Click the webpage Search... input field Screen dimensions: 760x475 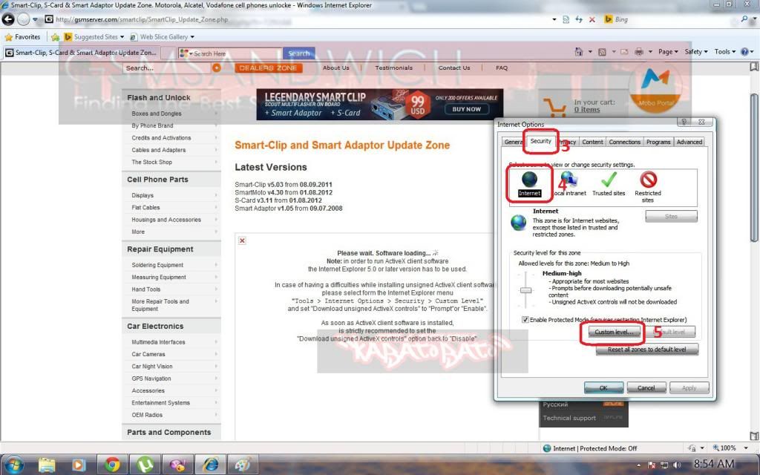(x=167, y=68)
